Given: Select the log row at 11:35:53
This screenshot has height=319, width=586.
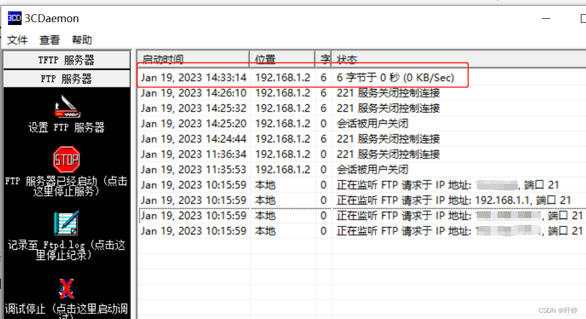Looking at the screenshot, I should [362, 170].
